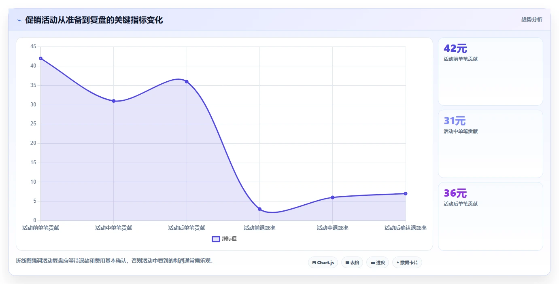559x284 pixels.
Task: Click the 指标值 legend label
Action: click(x=229, y=239)
